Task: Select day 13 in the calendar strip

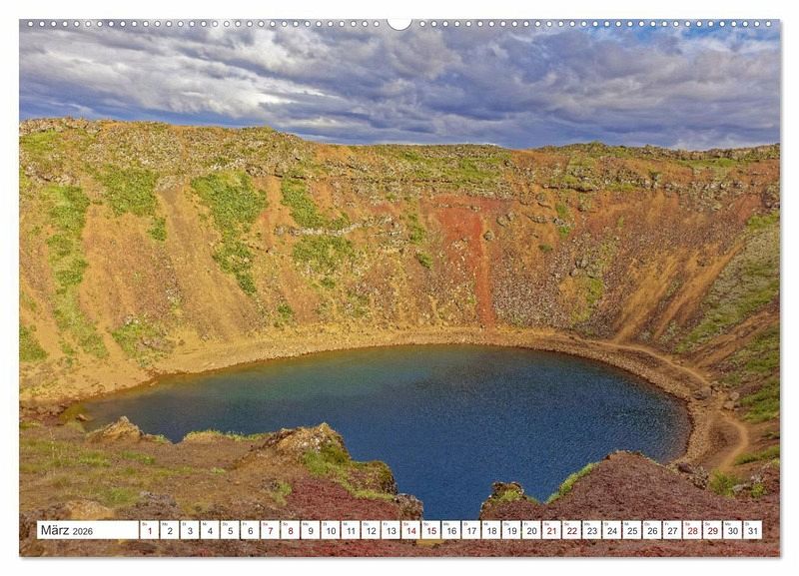Action: [392, 530]
